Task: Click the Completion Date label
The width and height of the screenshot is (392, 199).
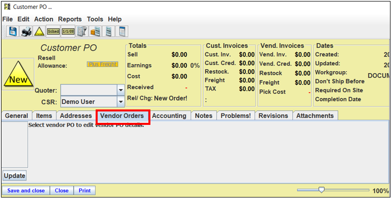Action: (x=338, y=99)
